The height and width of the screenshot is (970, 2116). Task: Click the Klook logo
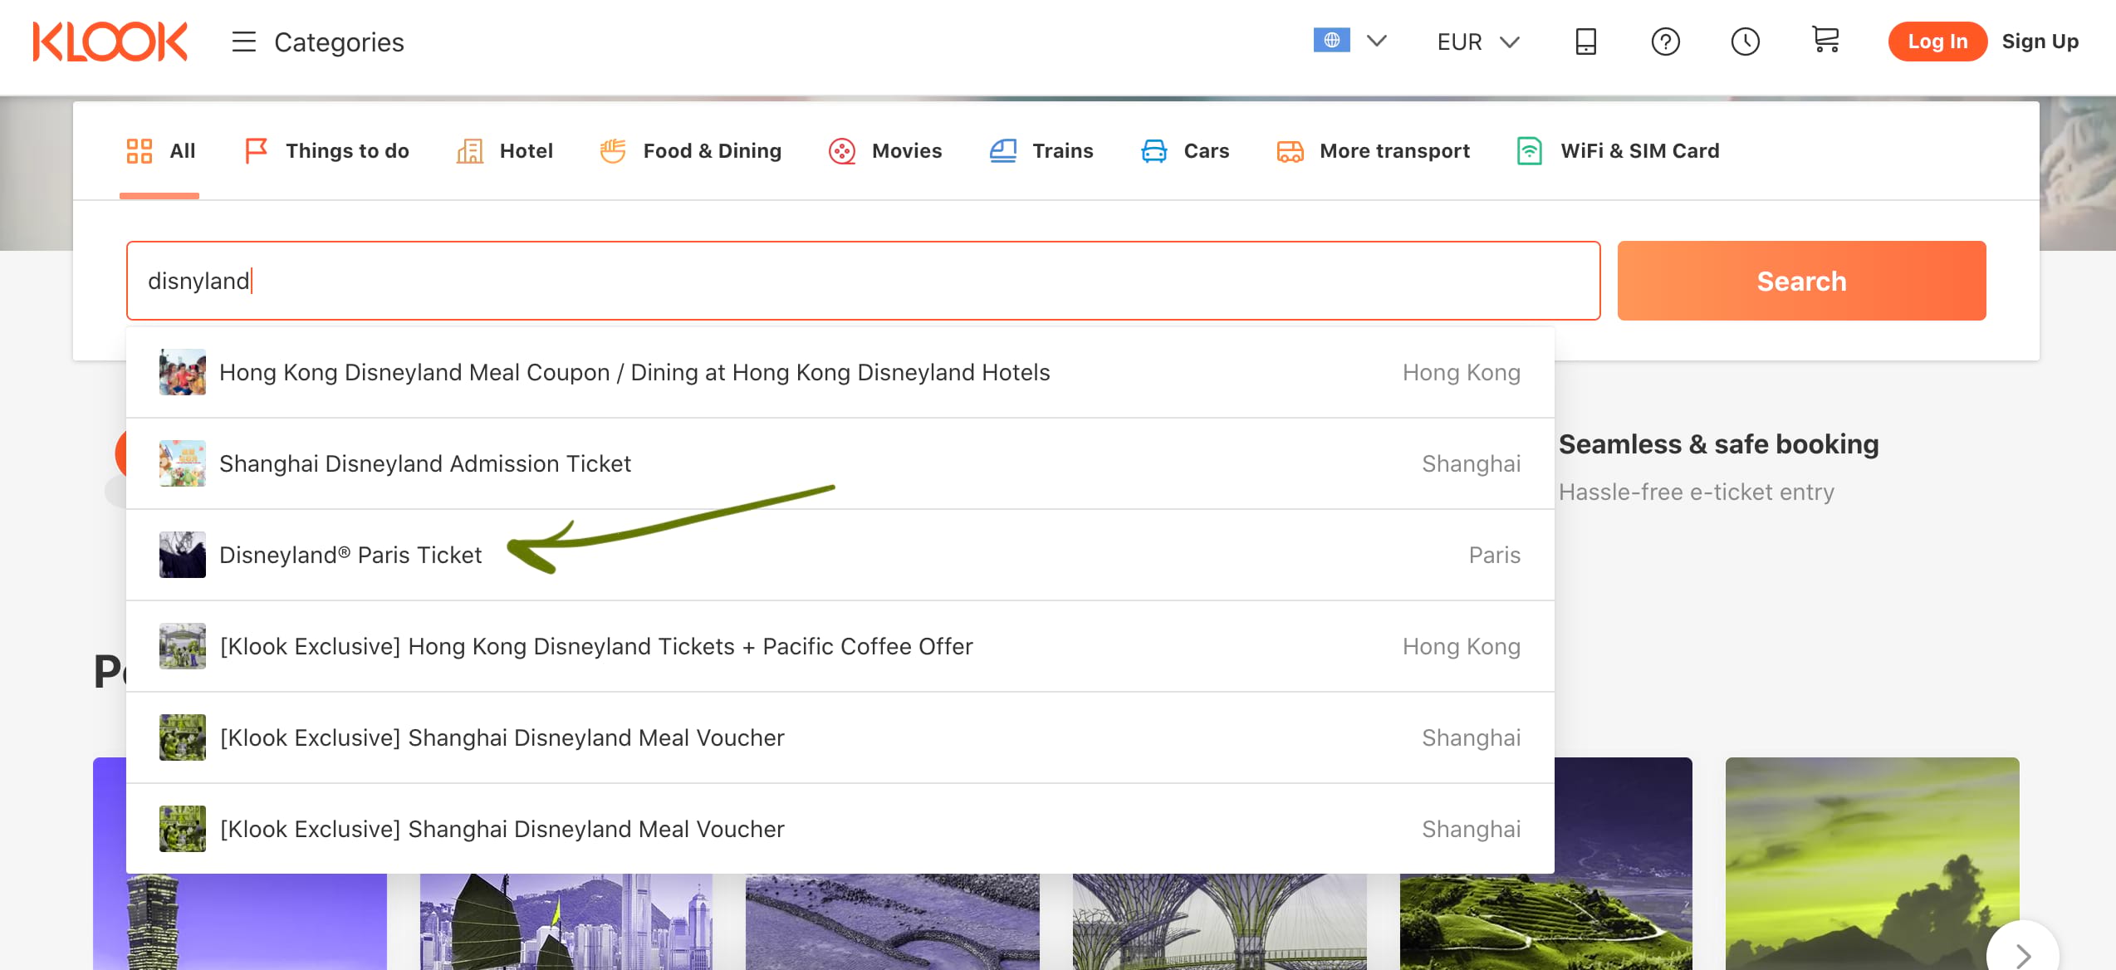[x=110, y=42]
